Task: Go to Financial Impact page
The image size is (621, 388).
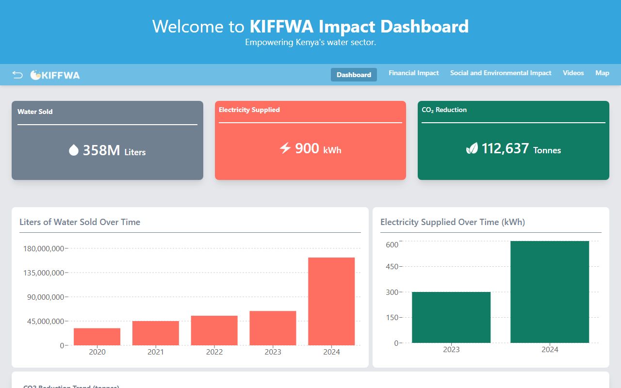Action: coord(414,73)
